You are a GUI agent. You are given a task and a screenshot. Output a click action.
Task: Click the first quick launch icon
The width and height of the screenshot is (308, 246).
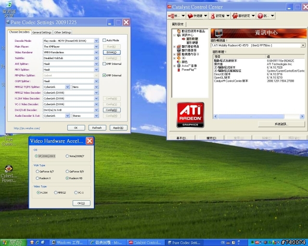point(32,243)
